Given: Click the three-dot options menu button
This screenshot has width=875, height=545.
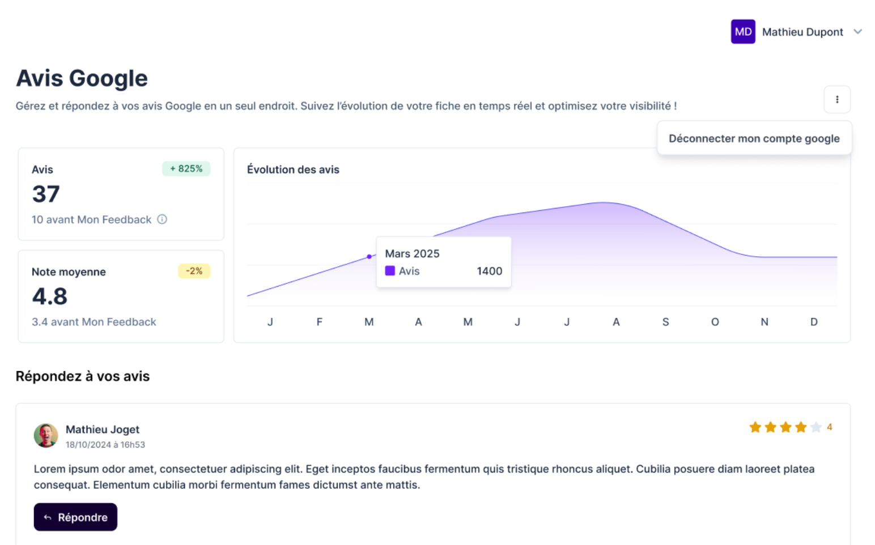Looking at the screenshot, I should click(836, 100).
